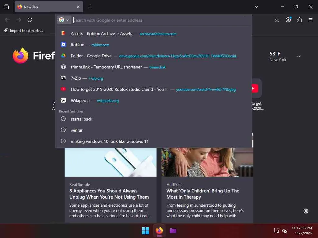Click the Roblox favicon in suggestions
The image size is (318, 238).
point(63,45)
